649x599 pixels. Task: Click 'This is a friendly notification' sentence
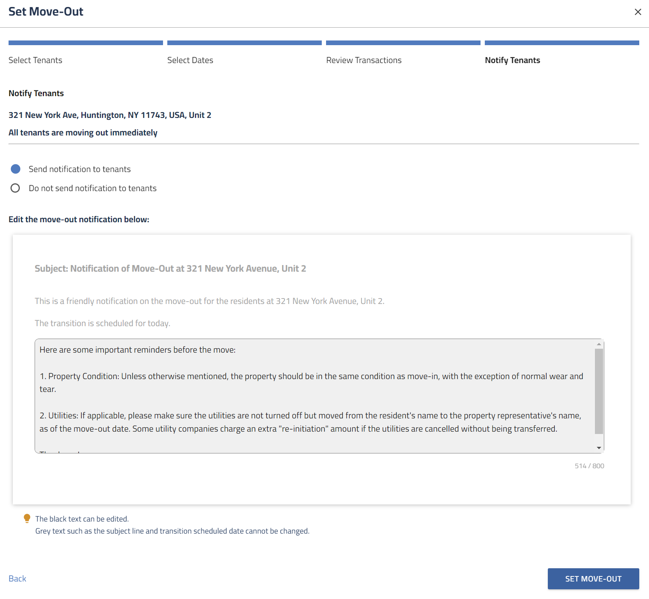pyautogui.click(x=209, y=301)
